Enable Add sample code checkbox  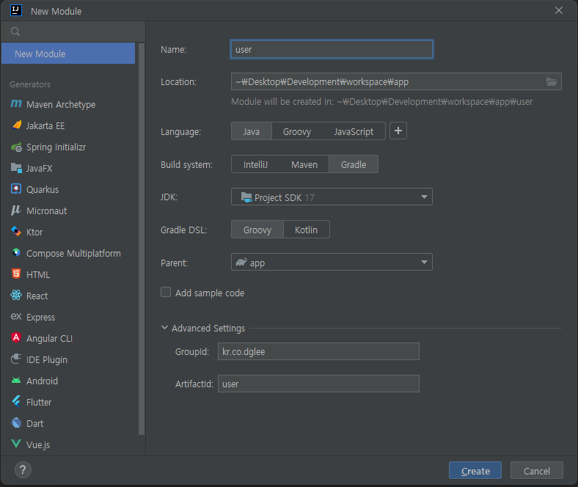coord(166,293)
